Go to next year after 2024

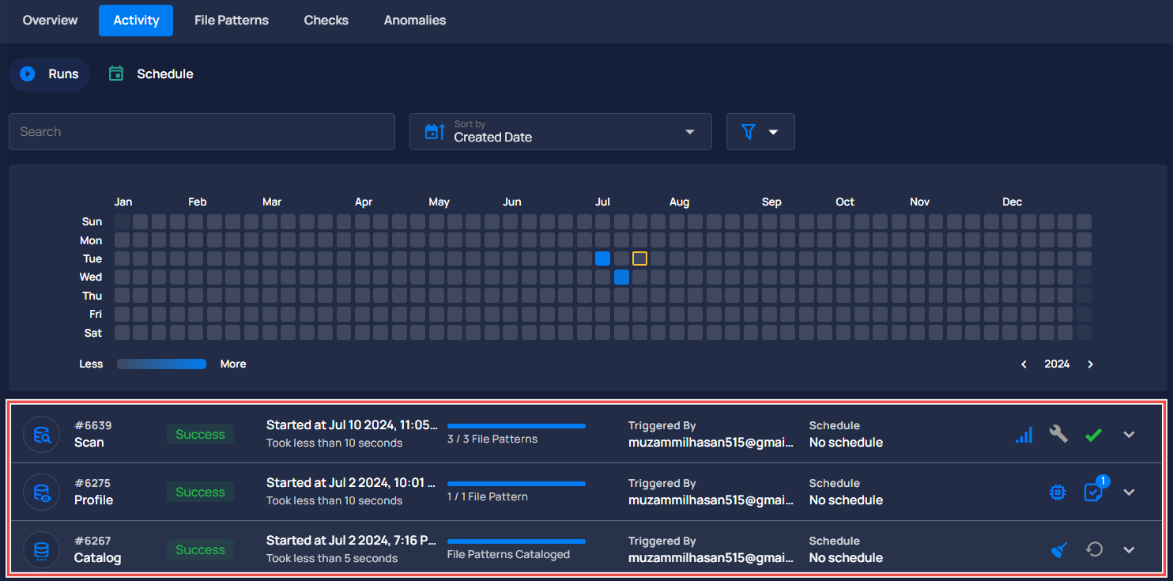[x=1090, y=364]
